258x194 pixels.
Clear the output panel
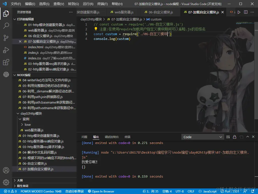point(228,137)
